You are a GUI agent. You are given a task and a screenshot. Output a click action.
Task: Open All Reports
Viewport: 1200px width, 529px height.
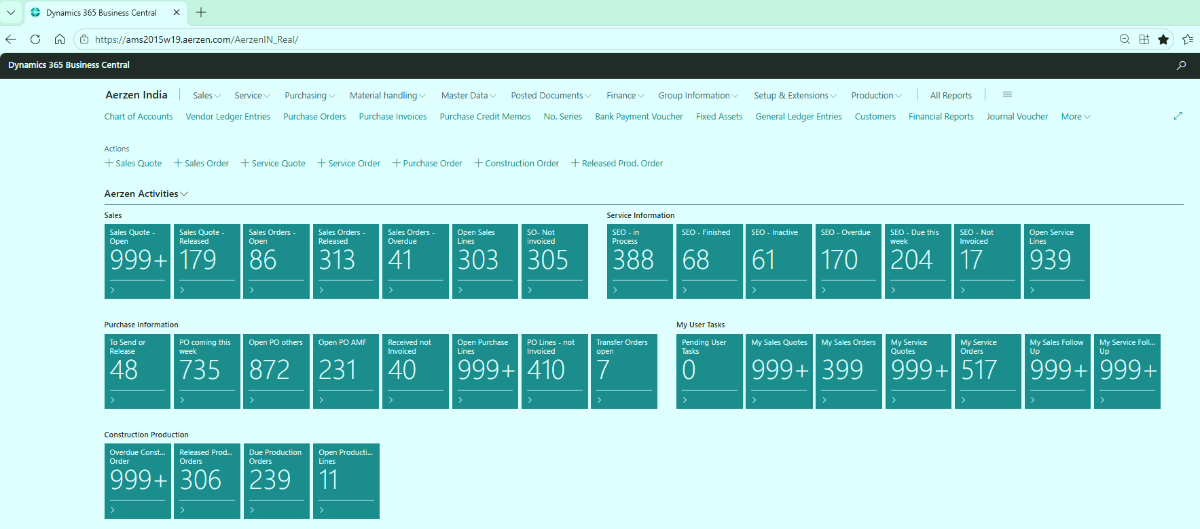951,96
